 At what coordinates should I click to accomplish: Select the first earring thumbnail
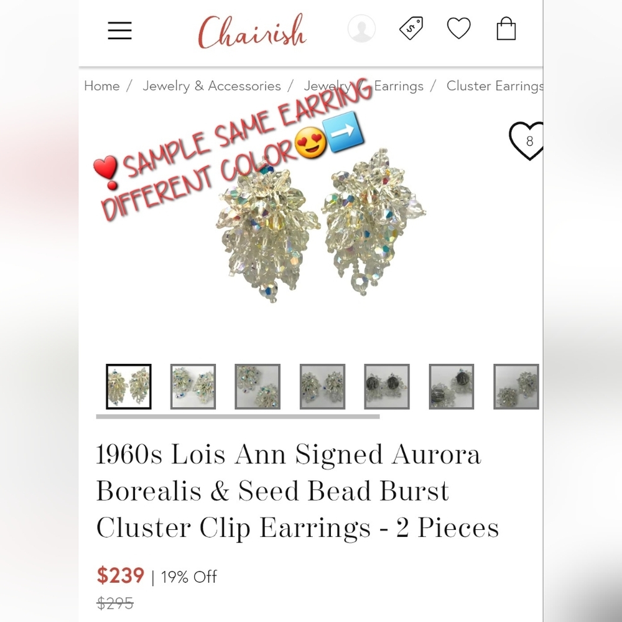(x=129, y=386)
